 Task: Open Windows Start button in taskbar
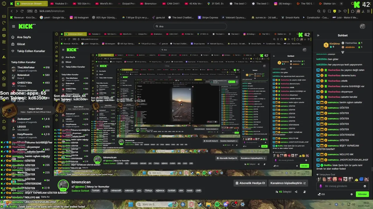pyautogui.click(x=131, y=204)
